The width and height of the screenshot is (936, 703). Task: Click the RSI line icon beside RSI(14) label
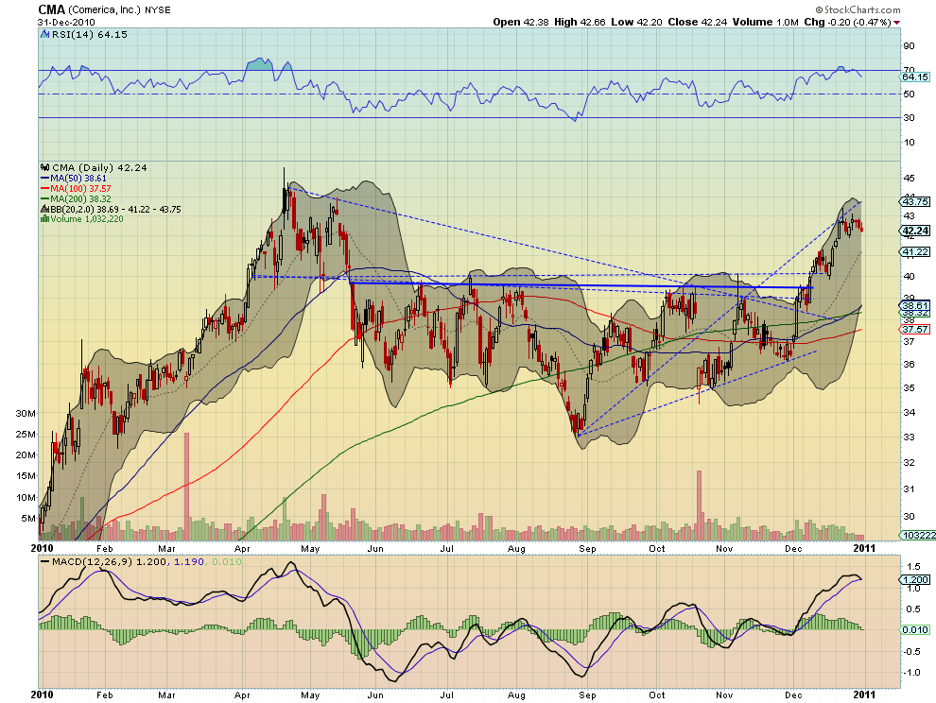click(x=44, y=35)
